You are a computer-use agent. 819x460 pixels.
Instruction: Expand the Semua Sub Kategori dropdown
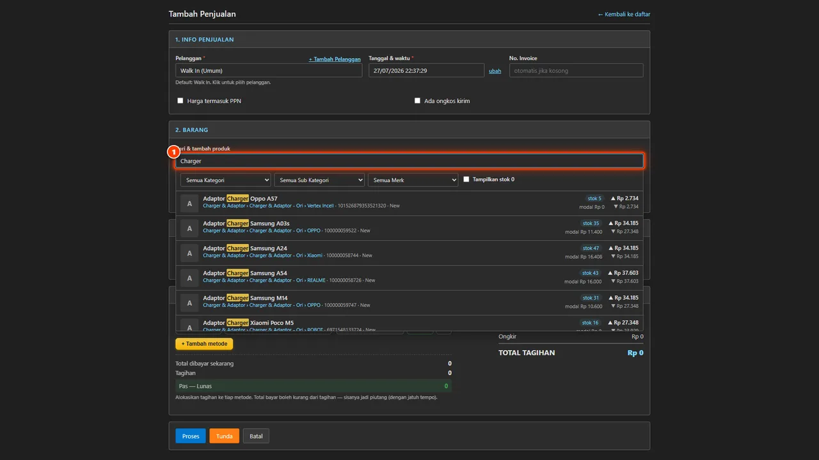click(x=319, y=180)
